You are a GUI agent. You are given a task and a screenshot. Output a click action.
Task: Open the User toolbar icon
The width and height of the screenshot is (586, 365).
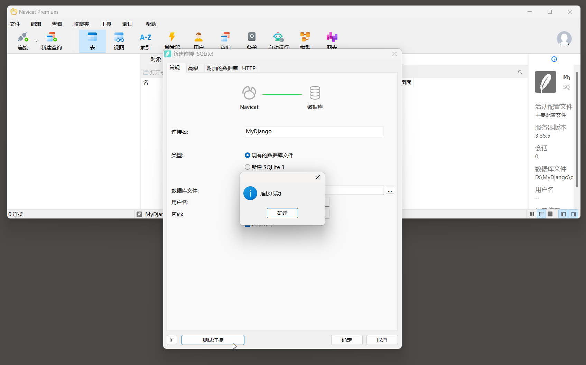199,37
